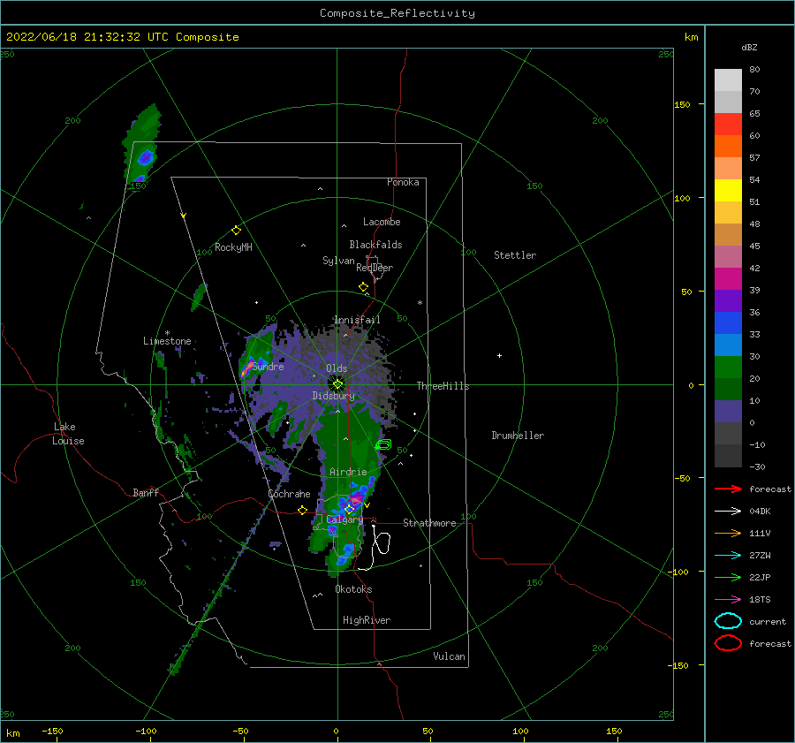Click the RedDeer label

coord(375,268)
